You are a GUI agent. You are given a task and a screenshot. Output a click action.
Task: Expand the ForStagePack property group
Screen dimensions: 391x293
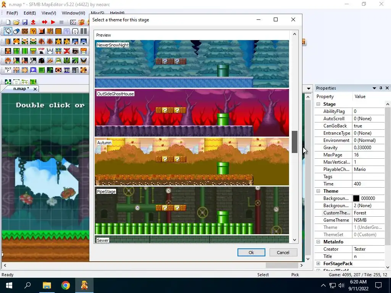click(318, 264)
